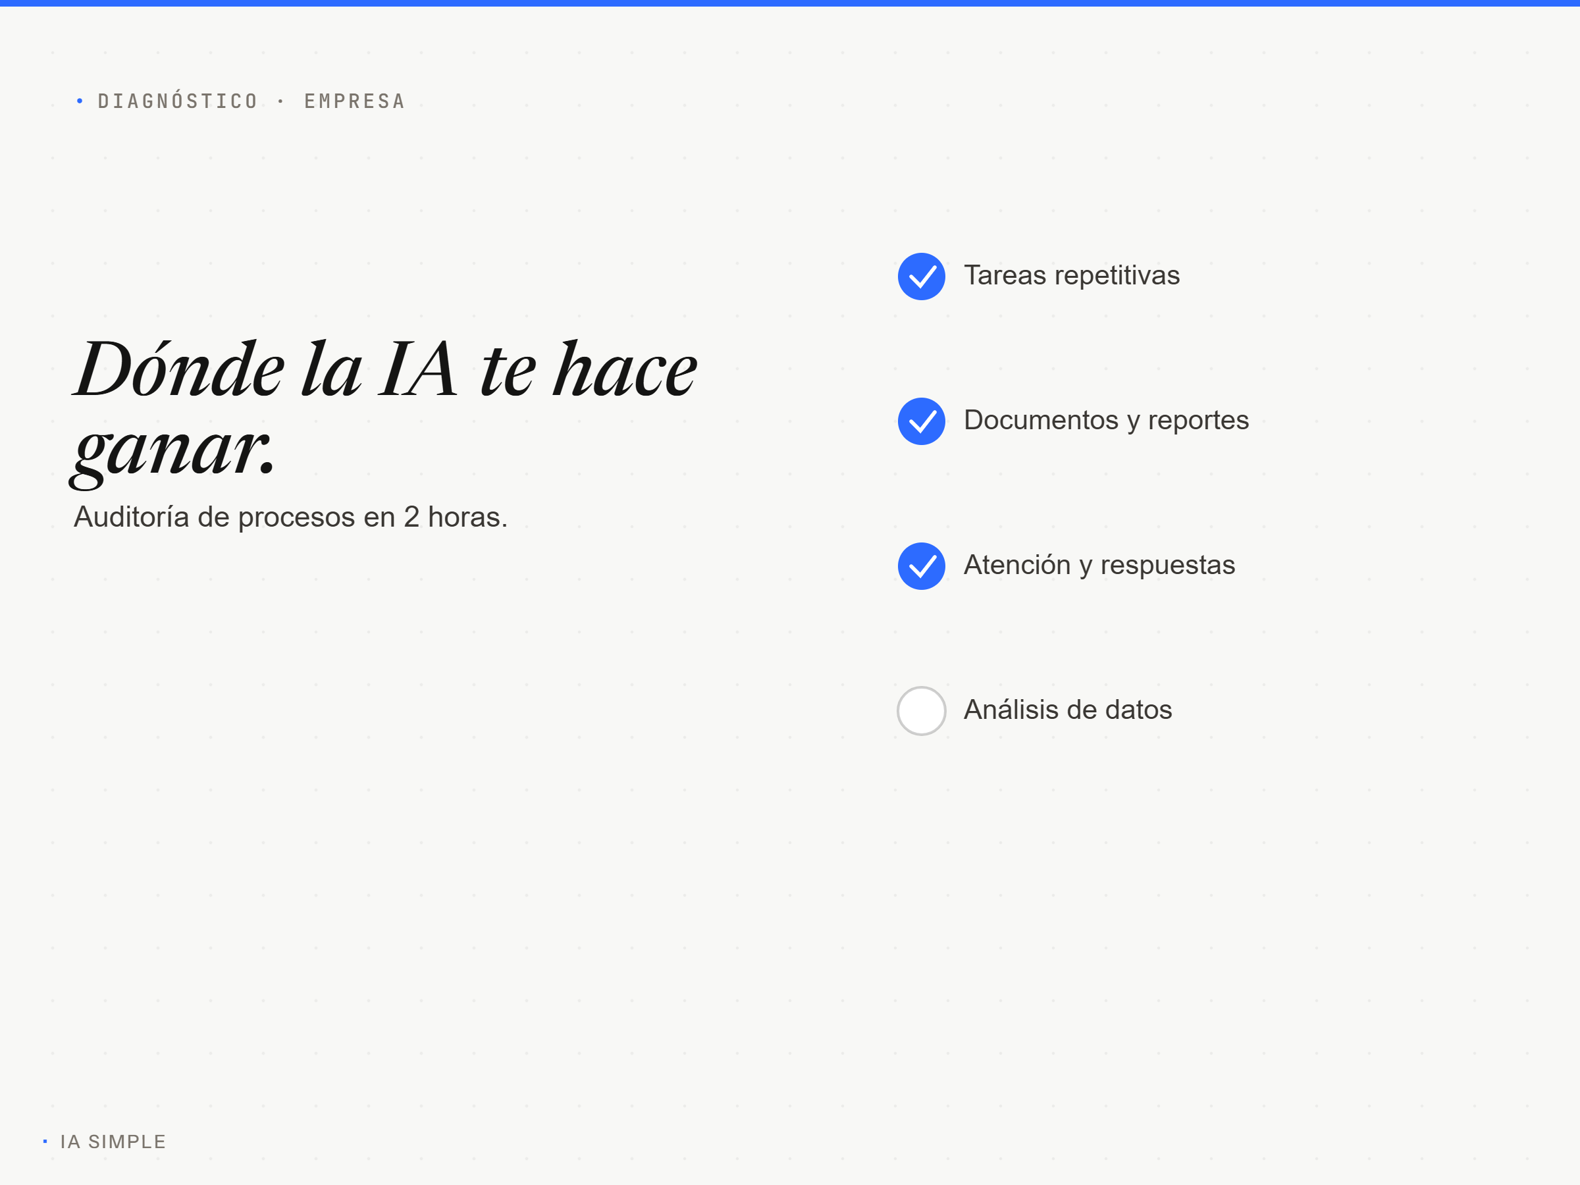The width and height of the screenshot is (1580, 1185).
Task: Uncheck the Tareas repetitivas checkmark
Action: point(922,276)
